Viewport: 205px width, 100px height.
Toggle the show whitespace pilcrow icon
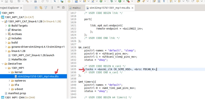tap(164, 1)
